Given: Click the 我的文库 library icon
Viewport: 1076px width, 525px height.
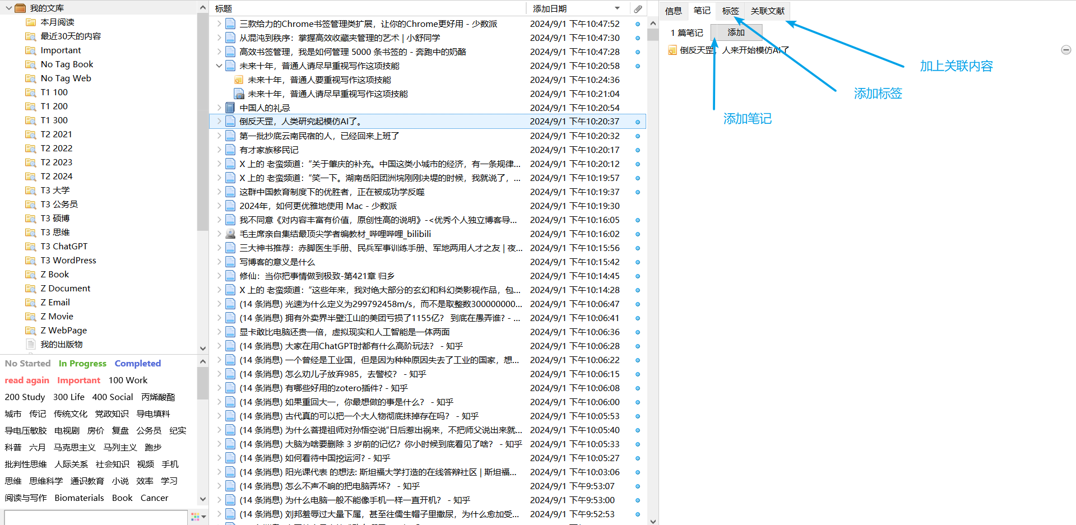Looking at the screenshot, I should [20, 8].
